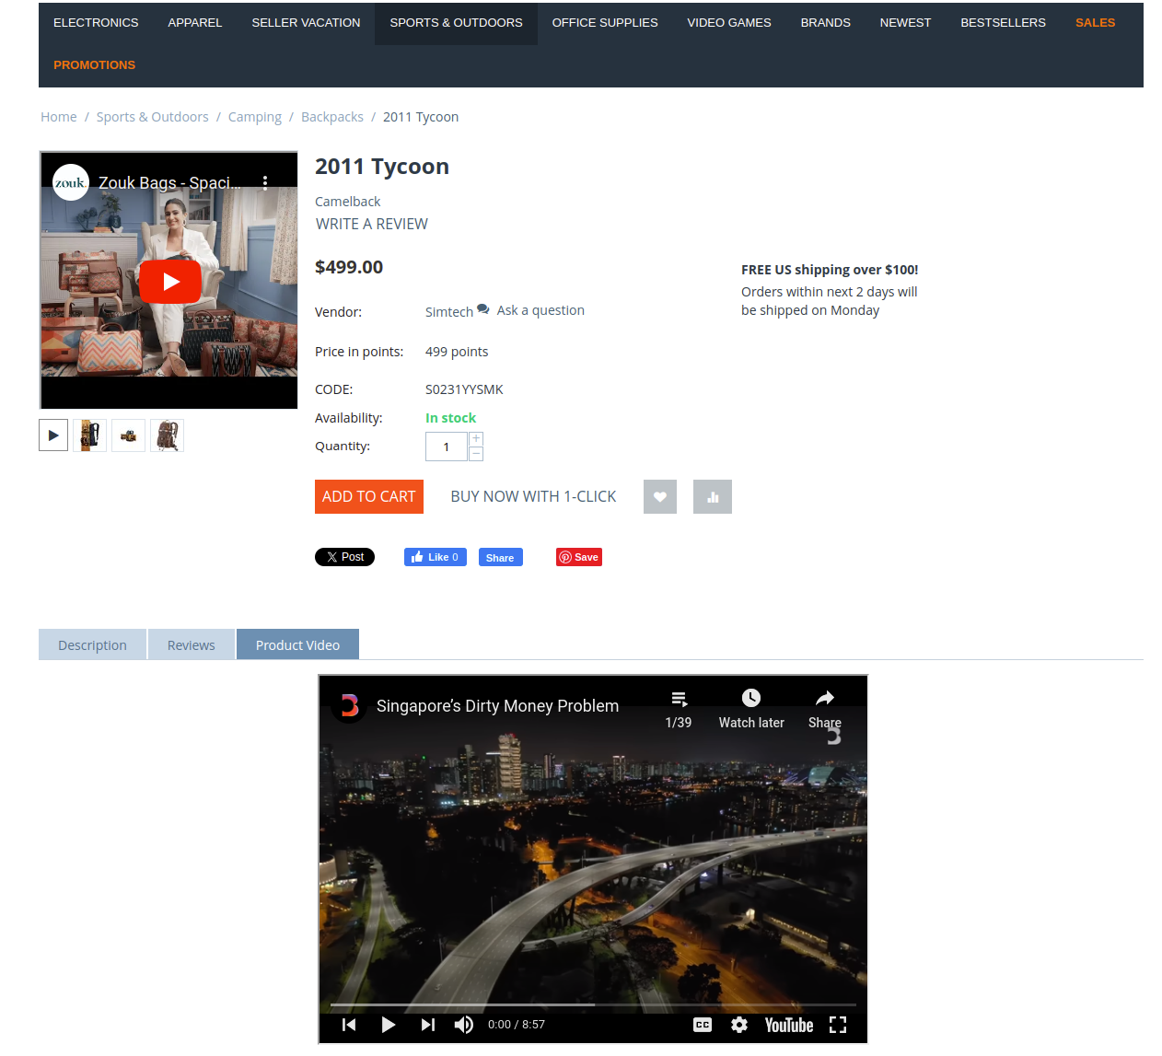This screenshot has width=1162, height=1056.
Task: Select the third, small camouflage pack thumbnail
Action: click(128, 435)
